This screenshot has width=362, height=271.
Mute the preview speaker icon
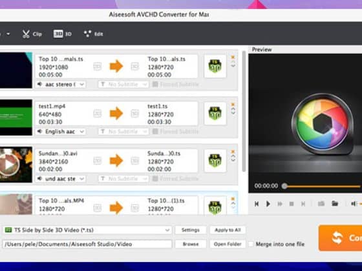354,204
